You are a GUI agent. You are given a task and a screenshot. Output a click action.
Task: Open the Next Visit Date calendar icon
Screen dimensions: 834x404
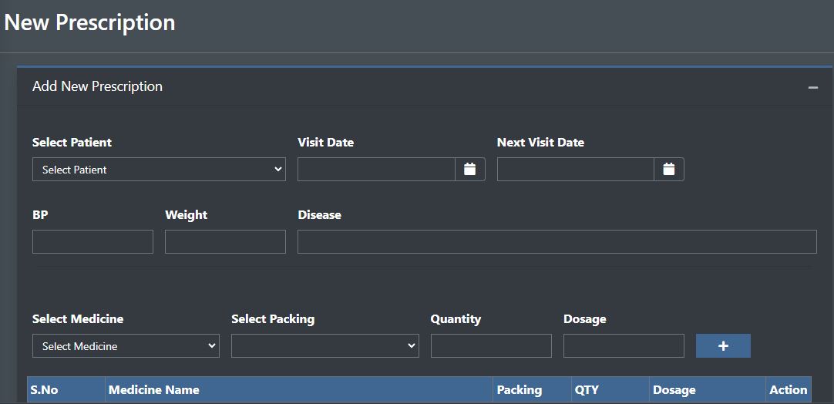pos(668,170)
